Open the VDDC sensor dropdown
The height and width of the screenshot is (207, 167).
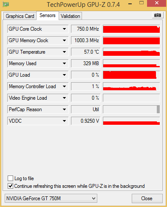(64, 121)
